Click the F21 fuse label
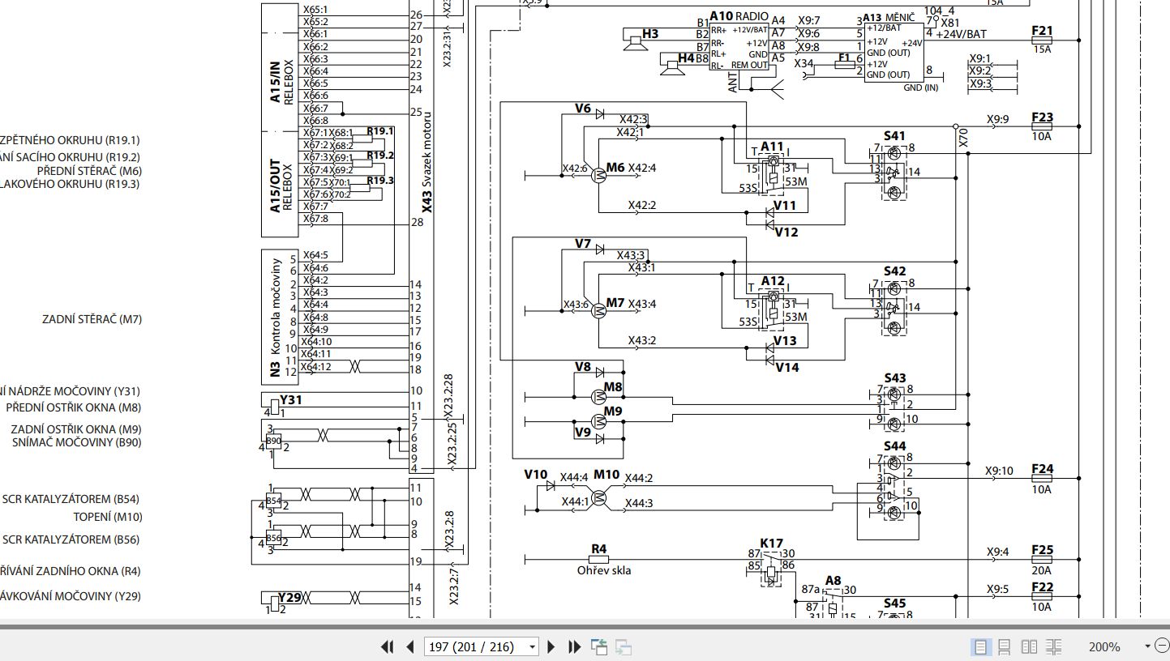The width and height of the screenshot is (1170, 661). point(1042,32)
